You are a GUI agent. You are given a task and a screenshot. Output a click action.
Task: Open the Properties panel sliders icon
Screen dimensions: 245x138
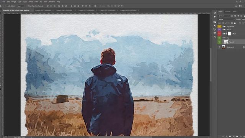click(215, 22)
